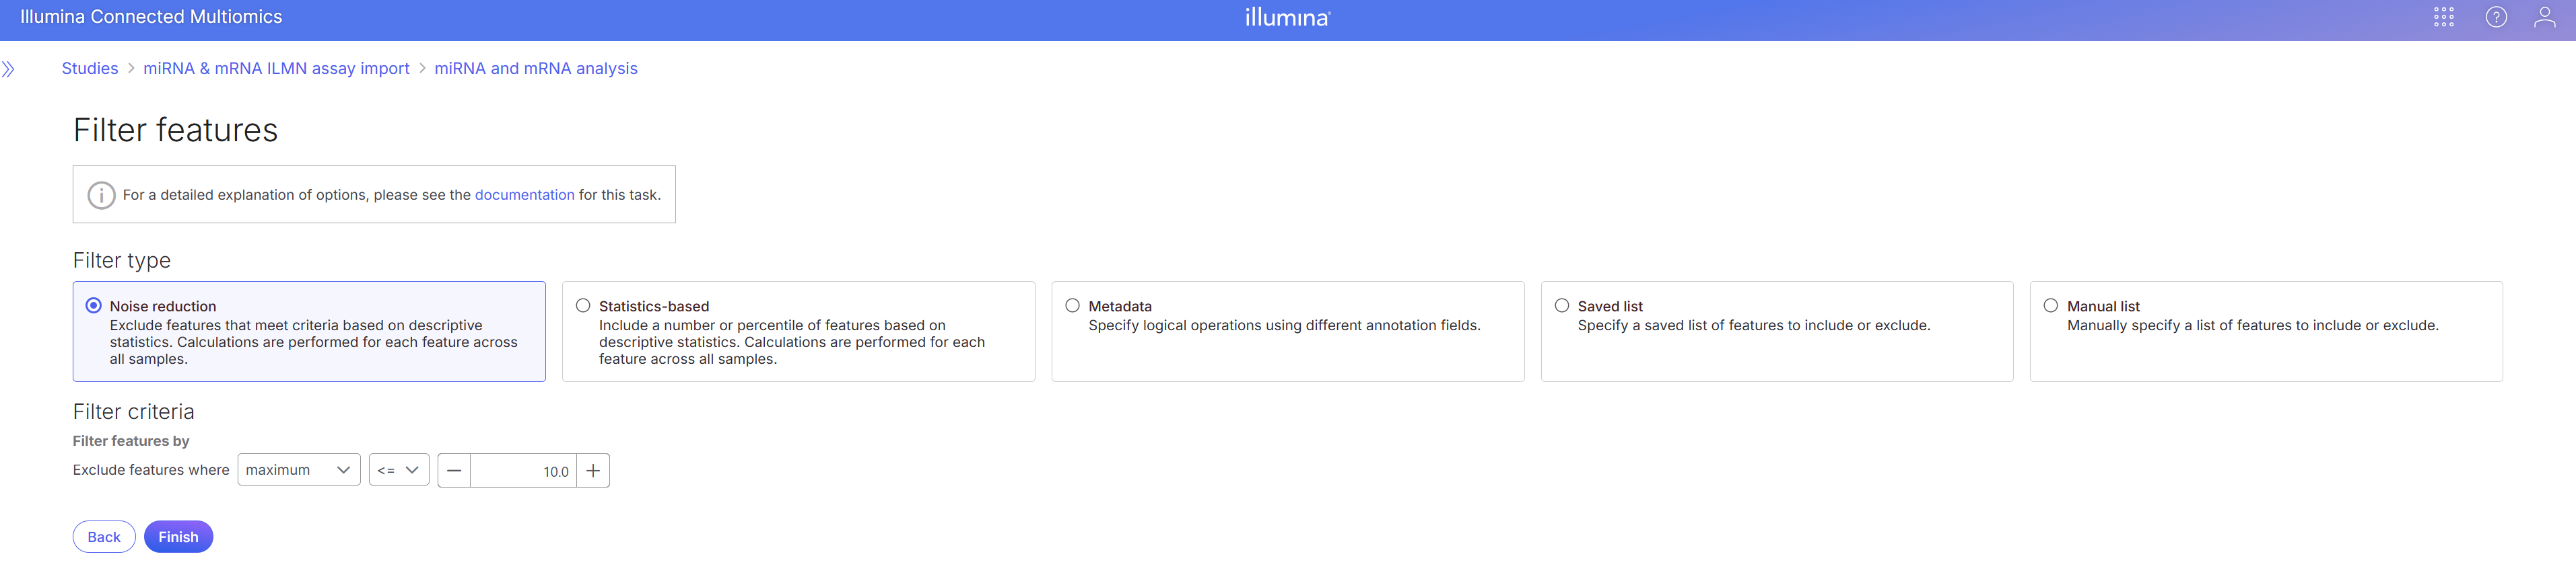Expand the sidebar with double chevron
Screen dimensions: 2576x579
[9, 69]
